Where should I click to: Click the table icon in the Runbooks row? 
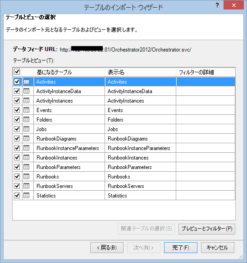[x=26, y=176]
